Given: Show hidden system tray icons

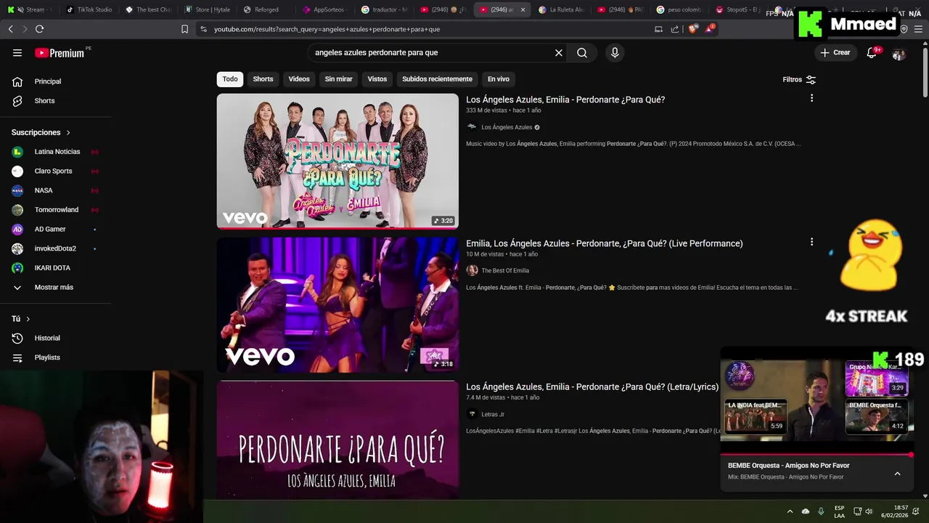Looking at the screenshot, I should point(790,511).
